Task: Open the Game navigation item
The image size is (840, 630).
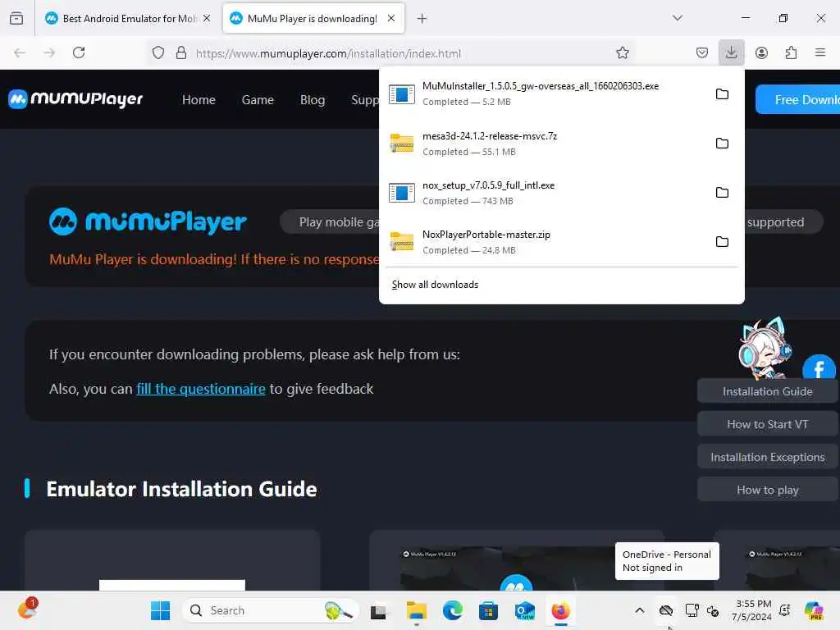Action: click(258, 99)
